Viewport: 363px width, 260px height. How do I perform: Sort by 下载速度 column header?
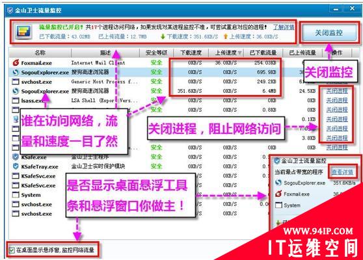tap(191, 53)
